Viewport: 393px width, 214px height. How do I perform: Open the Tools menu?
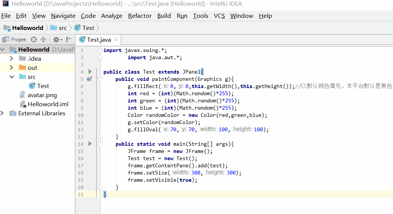[201, 16]
